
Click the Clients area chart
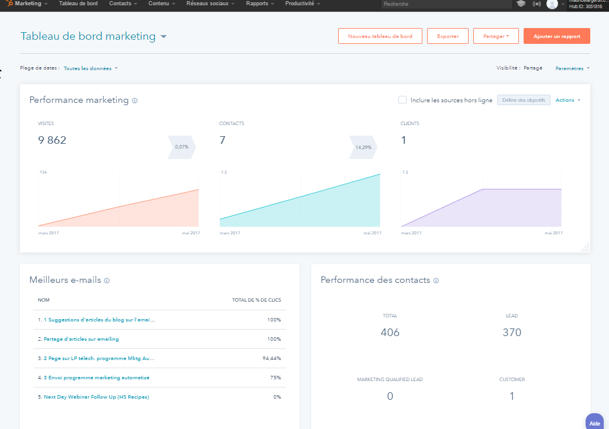pyautogui.click(x=481, y=199)
